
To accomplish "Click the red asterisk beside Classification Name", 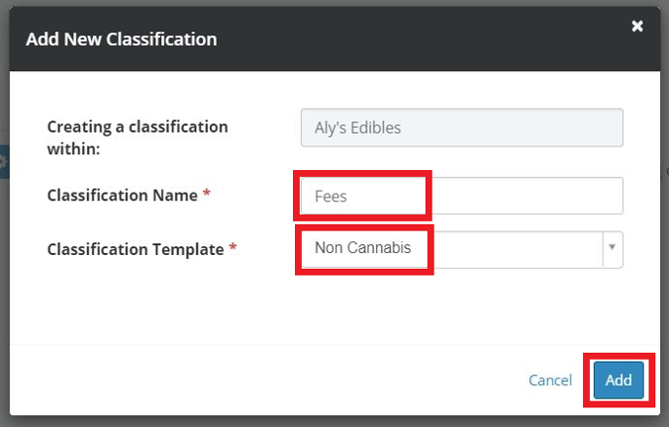I will click(x=207, y=196).
